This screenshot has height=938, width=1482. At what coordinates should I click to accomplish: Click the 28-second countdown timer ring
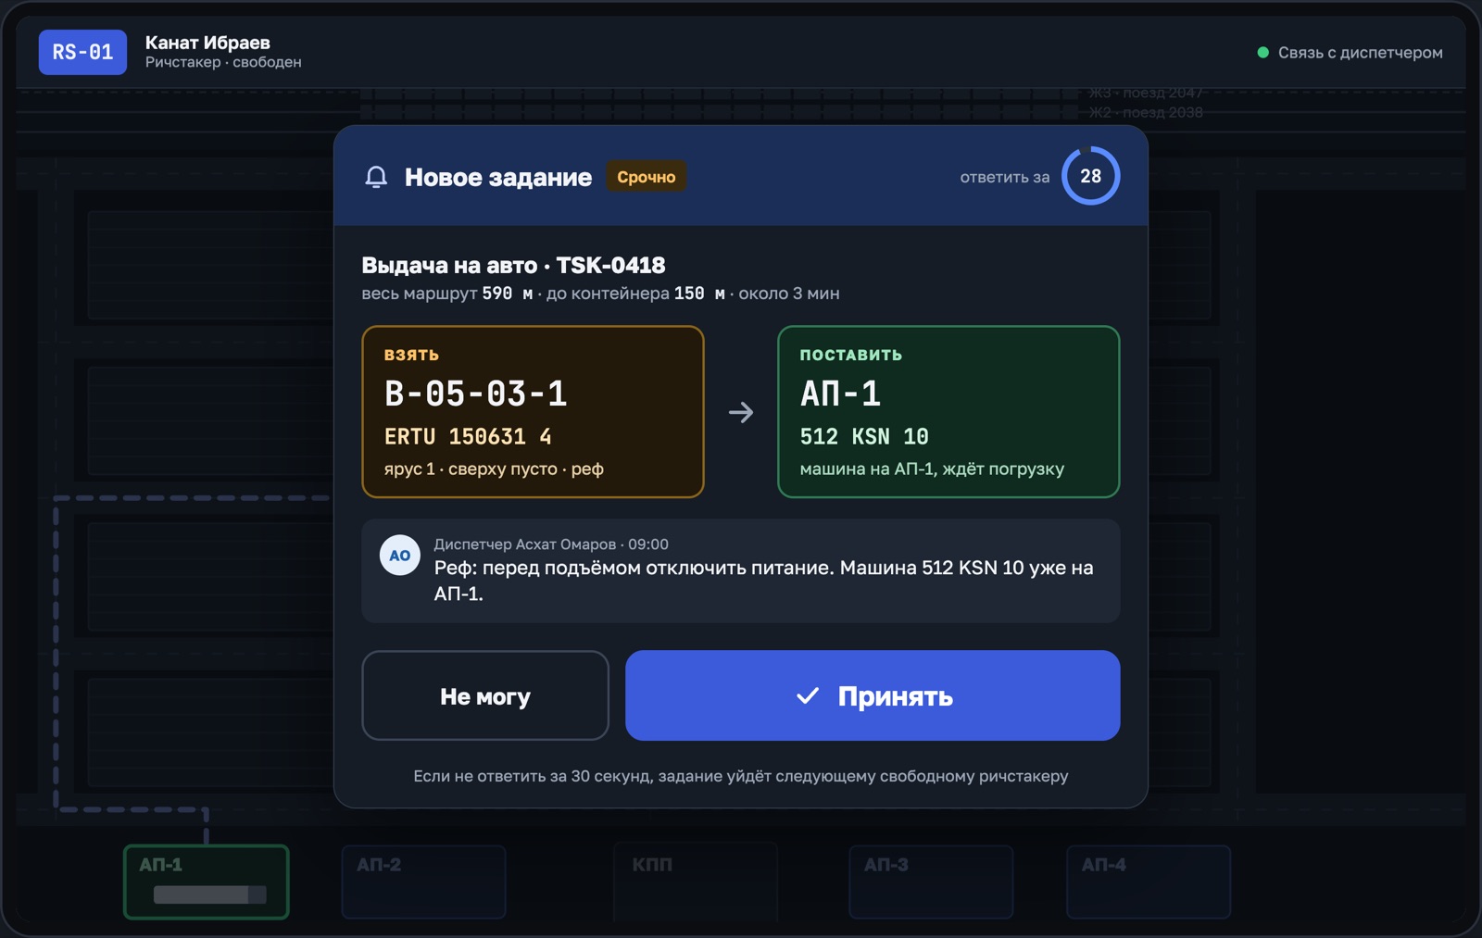point(1090,176)
